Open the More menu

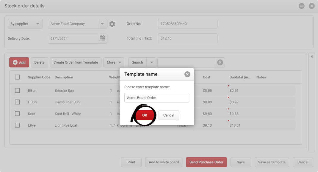point(114,62)
